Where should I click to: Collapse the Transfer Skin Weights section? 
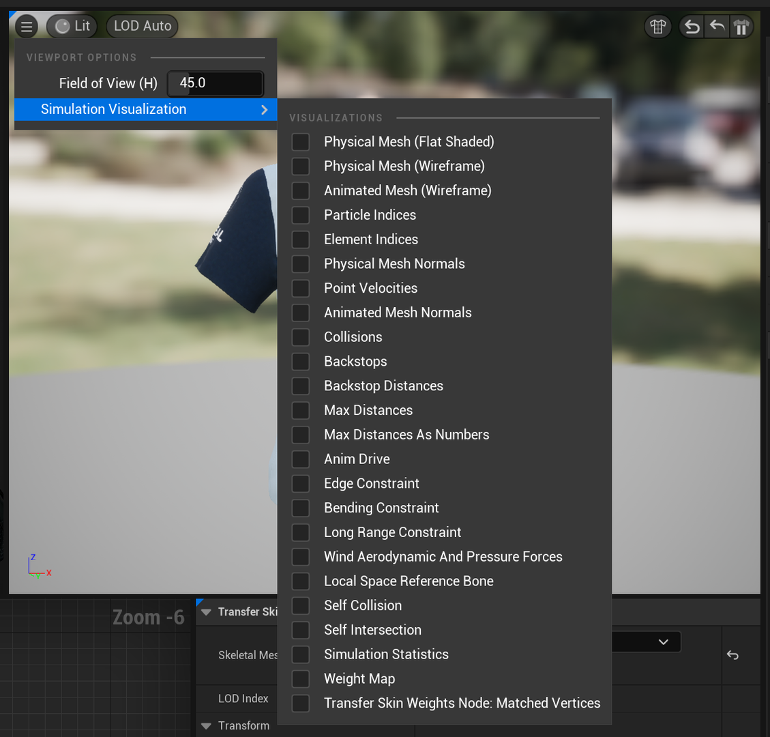pyautogui.click(x=206, y=611)
